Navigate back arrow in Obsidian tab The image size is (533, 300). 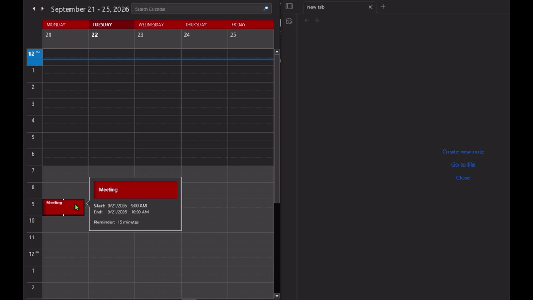pos(306,21)
